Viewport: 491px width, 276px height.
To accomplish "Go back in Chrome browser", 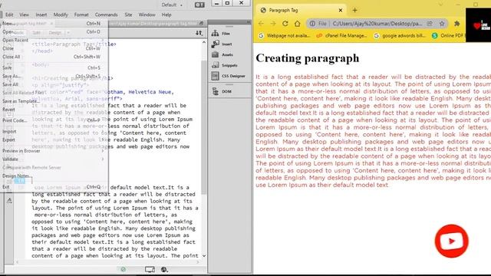I will click(261, 24).
